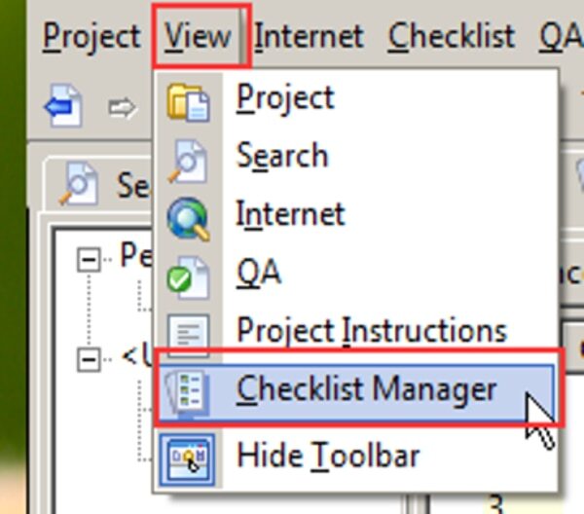
Task: Close the open View menu from menu bar
Action: click(198, 37)
